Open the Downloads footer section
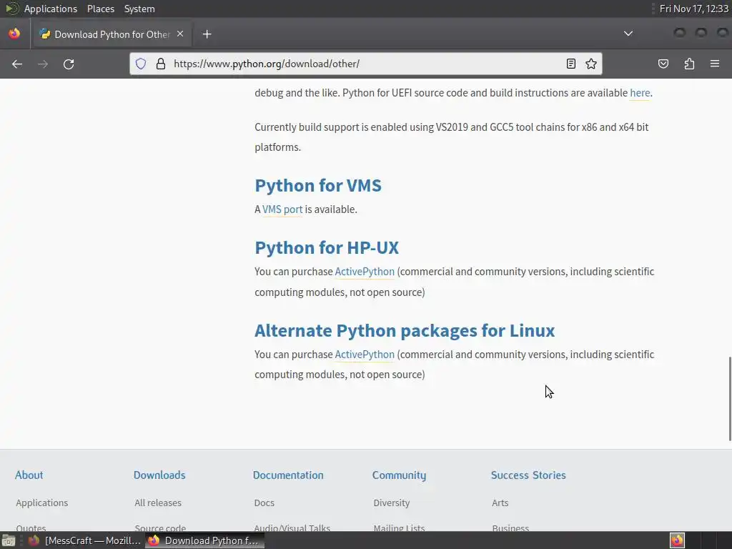 [159, 475]
